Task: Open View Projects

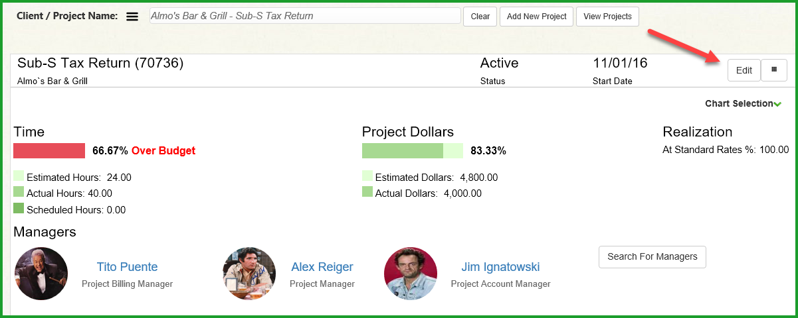Action: pos(608,17)
